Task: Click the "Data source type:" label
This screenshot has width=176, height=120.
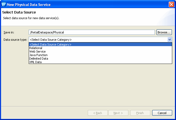Action: point(15,40)
